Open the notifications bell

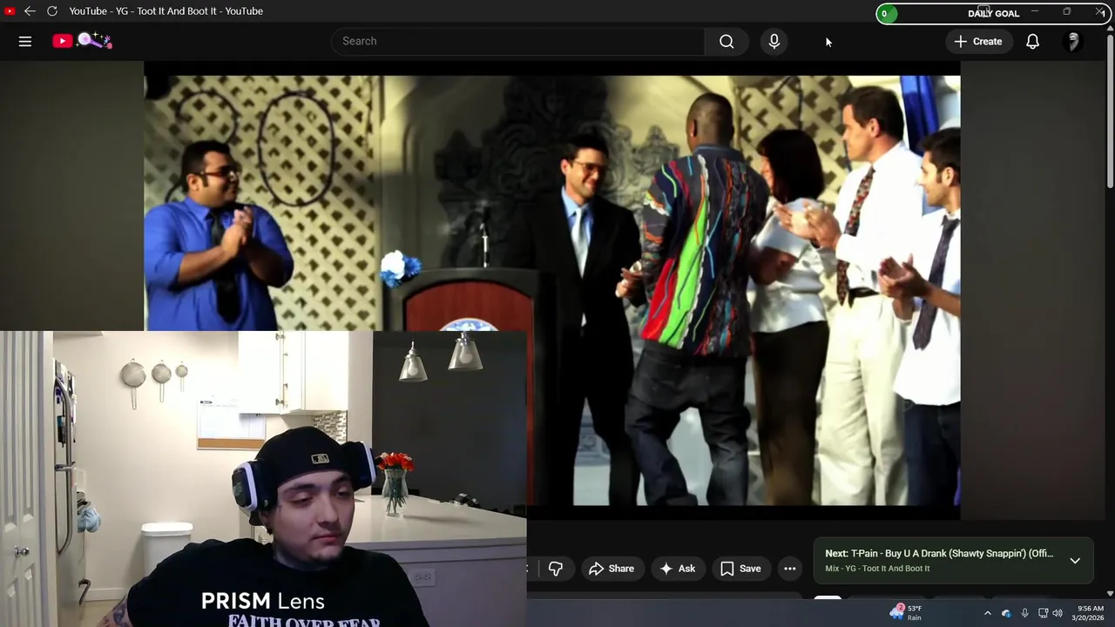[x=1032, y=41]
